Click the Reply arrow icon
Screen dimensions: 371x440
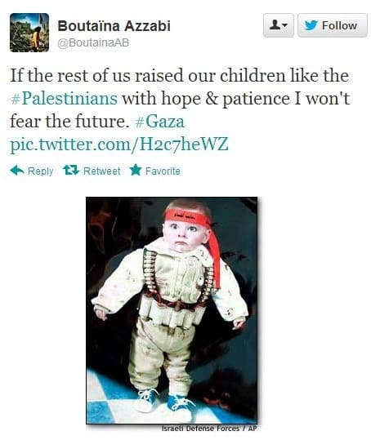[17, 171]
